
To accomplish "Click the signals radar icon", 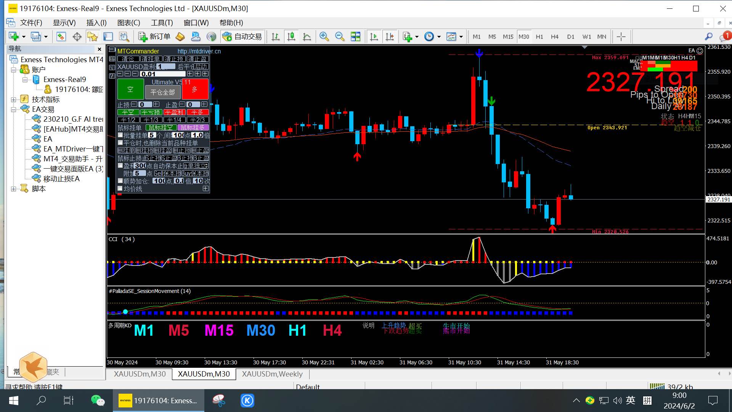I will (x=211, y=37).
